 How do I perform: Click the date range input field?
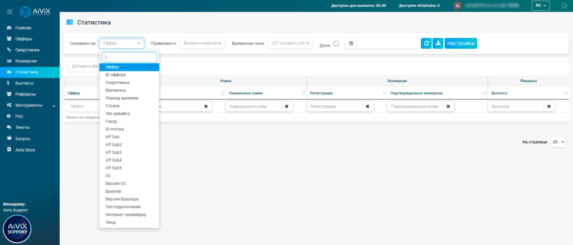point(388,43)
